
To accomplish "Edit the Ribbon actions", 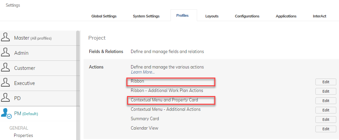I will click(326, 82).
